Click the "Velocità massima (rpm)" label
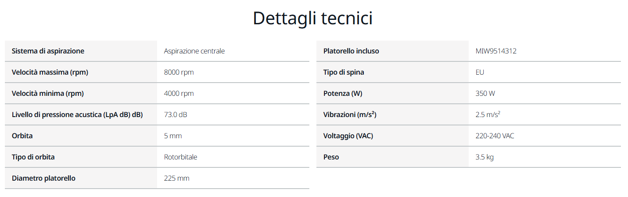Viewport: 628px width, 197px height. pos(50,72)
